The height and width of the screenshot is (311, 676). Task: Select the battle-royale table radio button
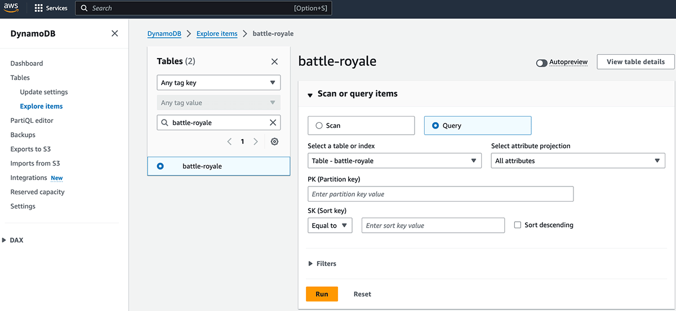(x=161, y=166)
